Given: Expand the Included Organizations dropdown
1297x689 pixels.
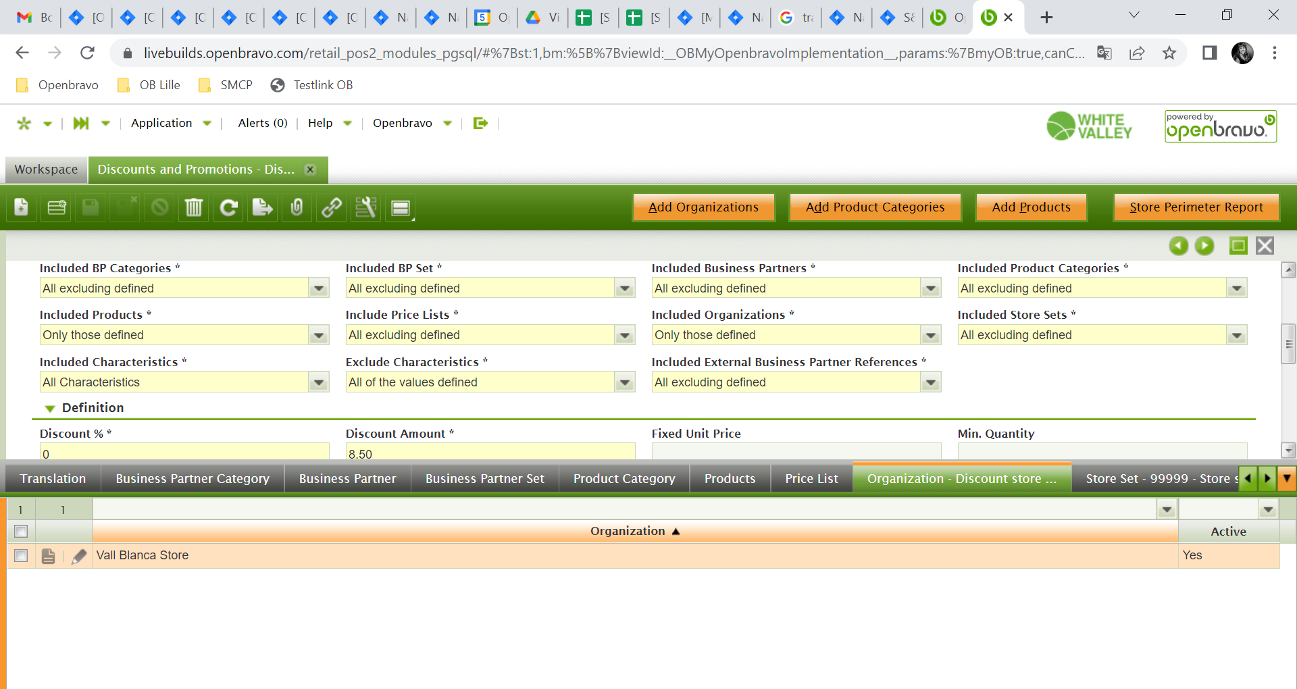Looking at the screenshot, I should [x=930, y=336].
